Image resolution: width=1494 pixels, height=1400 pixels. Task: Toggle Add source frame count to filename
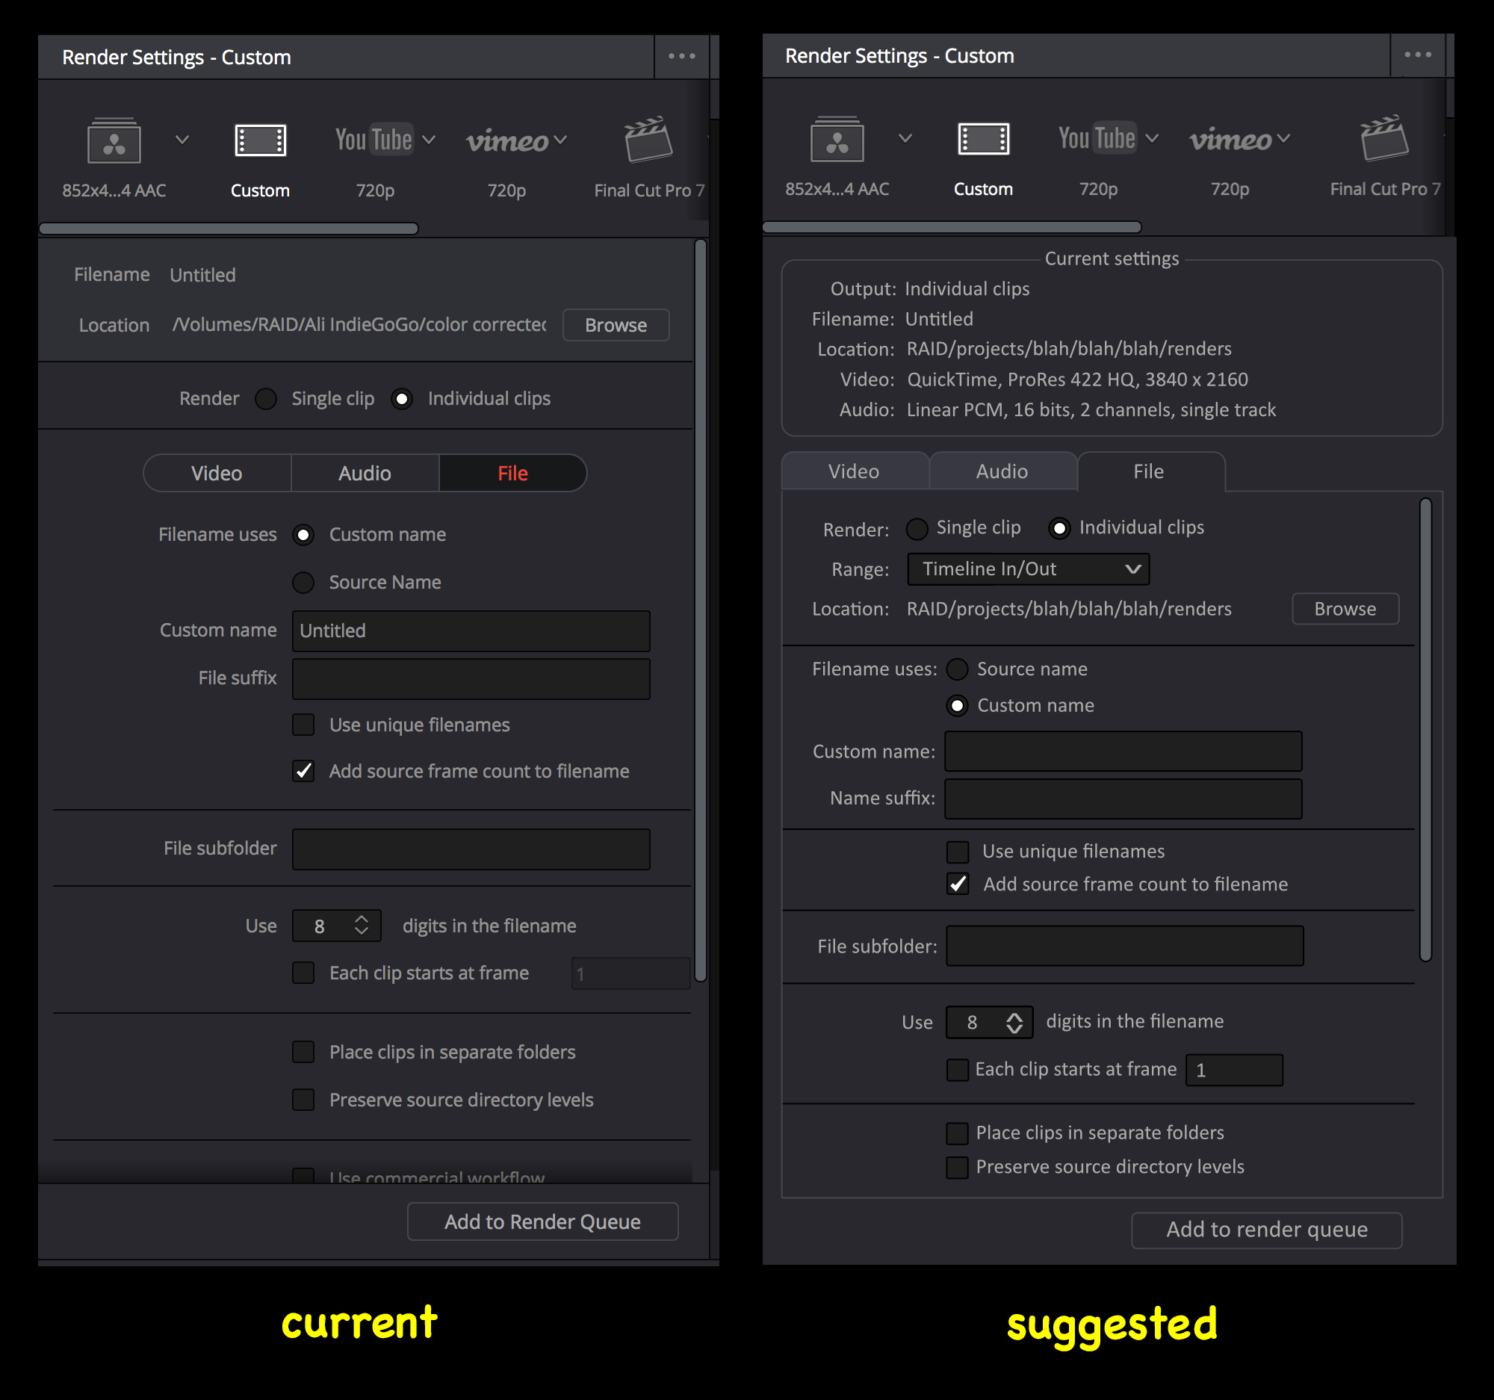pyautogui.click(x=300, y=771)
